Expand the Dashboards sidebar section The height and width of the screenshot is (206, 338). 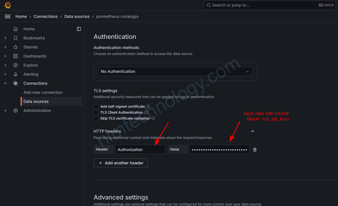(x=5, y=56)
